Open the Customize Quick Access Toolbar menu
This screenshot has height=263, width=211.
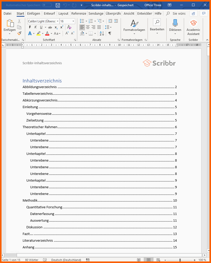81,5
